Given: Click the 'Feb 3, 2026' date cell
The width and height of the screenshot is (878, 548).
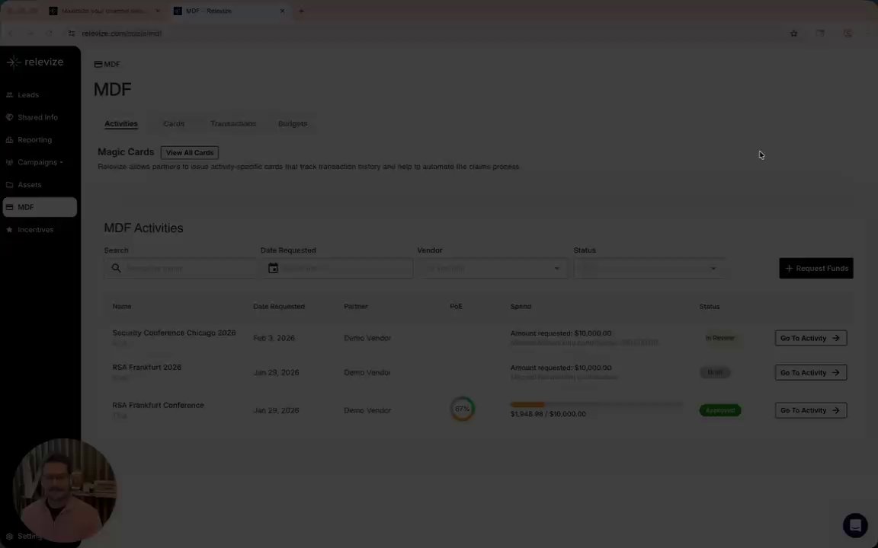Looking at the screenshot, I should [x=274, y=338].
